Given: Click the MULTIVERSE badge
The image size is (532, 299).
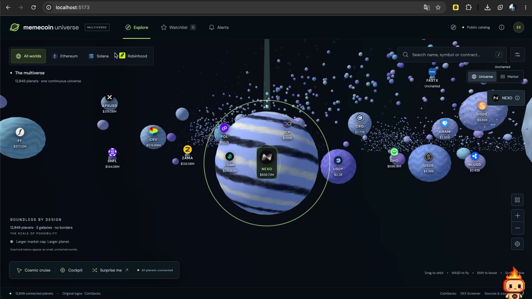Looking at the screenshot, I should click(97, 27).
